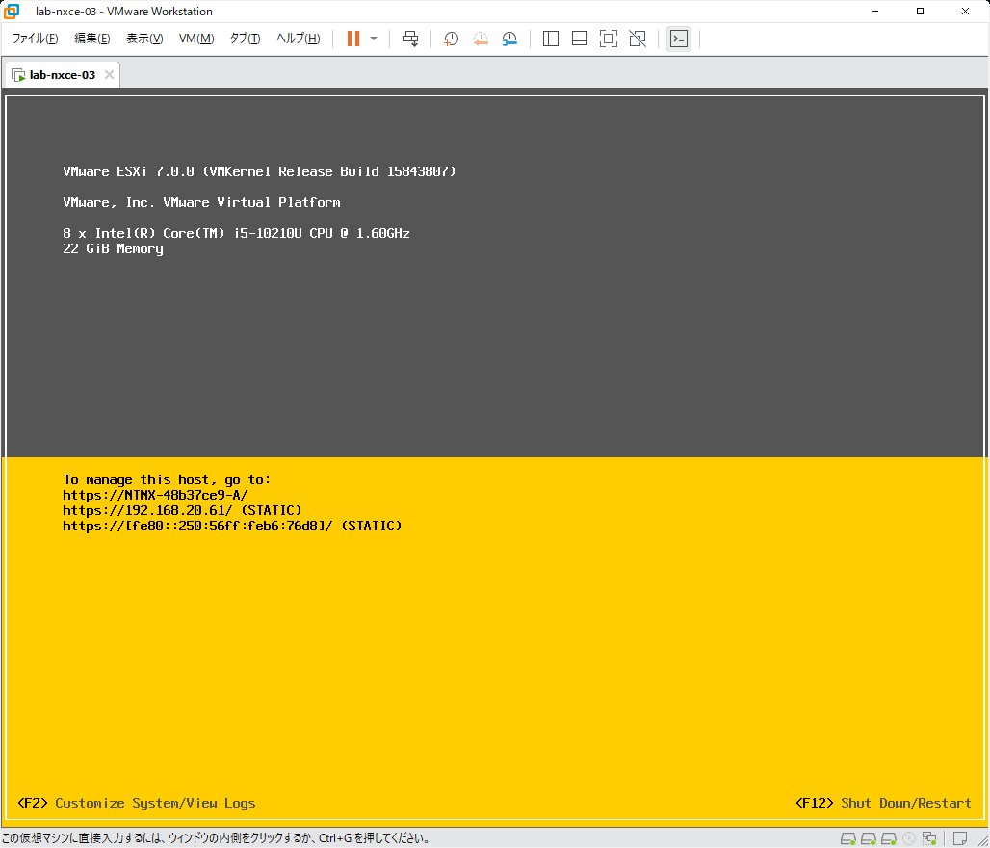Toggle the thumbnail bar view
This screenshot has width=990, height=848.
click(x=580, y=39)
